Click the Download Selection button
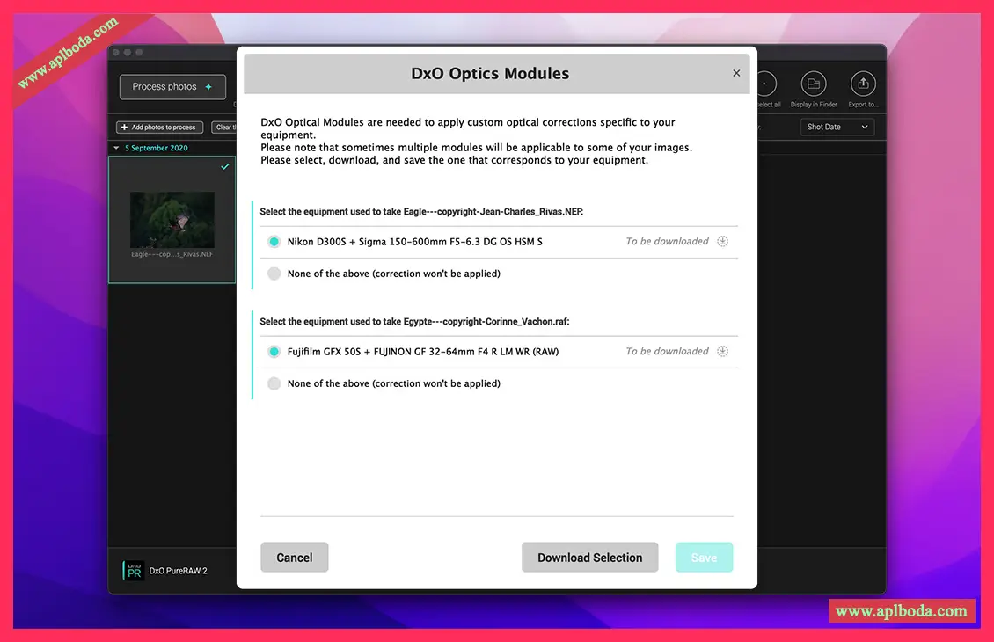This screenshot has width=994, height=642. (x=589, y=558)
